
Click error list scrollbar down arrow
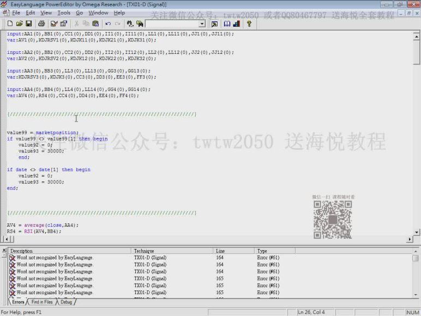tap(416, 295)
